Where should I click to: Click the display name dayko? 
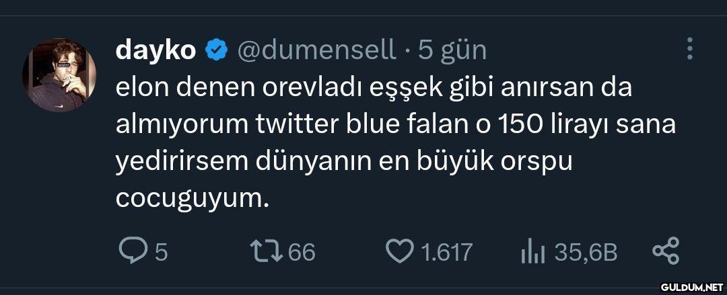pos(156,50)
